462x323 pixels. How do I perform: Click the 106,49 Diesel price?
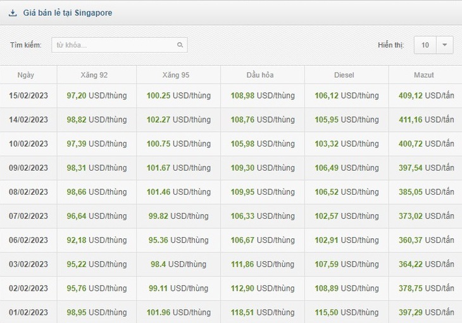coord(327,168)
